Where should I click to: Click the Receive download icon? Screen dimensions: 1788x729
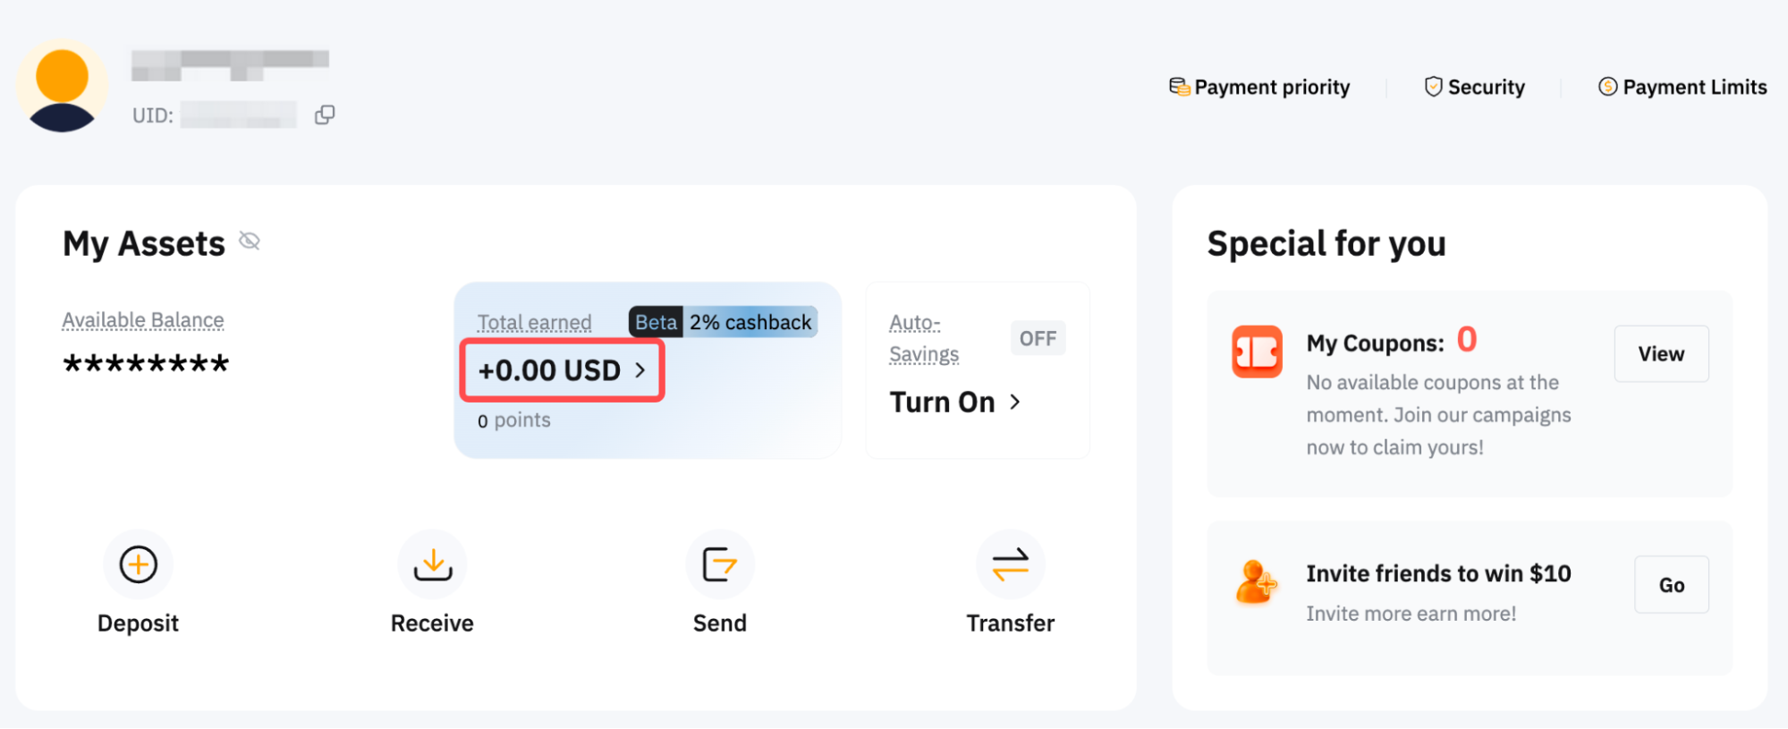(433, 564)
